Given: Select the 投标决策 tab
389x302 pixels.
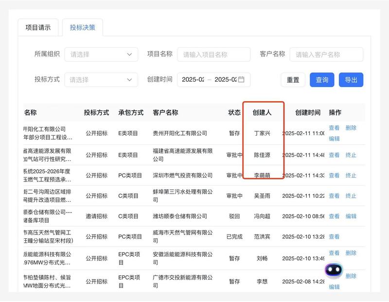Looking at the screenshot, I should coord(82,28).
